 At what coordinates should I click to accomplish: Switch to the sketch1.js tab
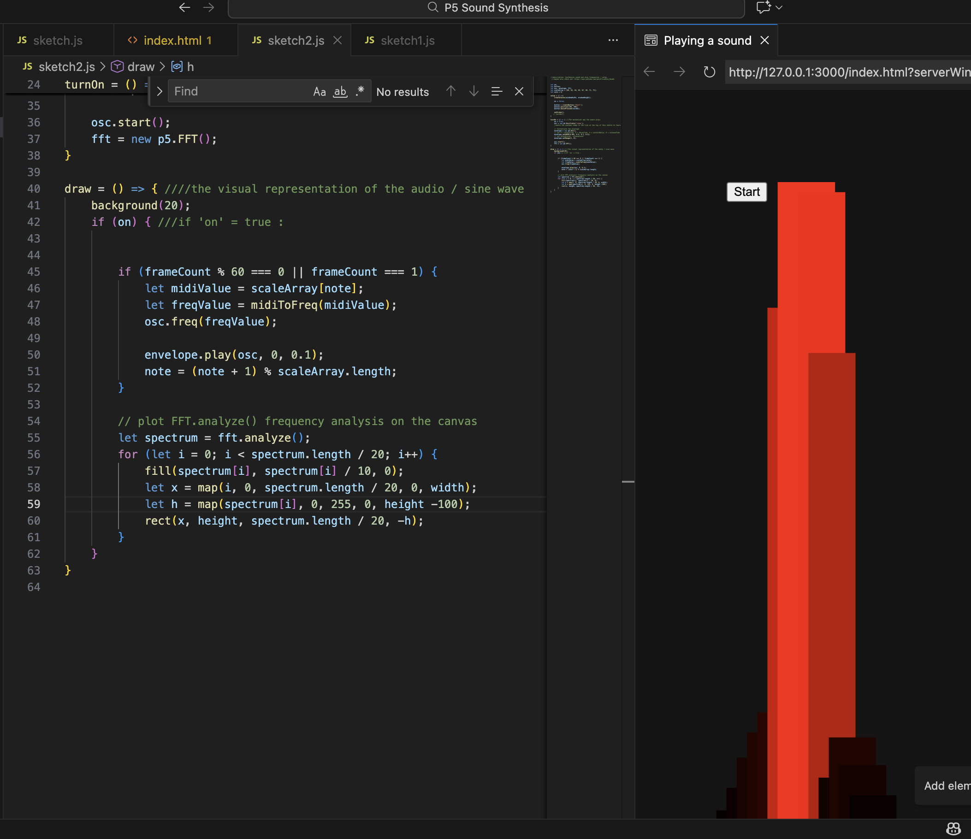(407, 40)
